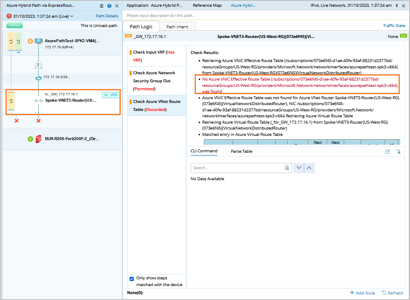Pin the path detail pane

pyautogui.click(x=396, y=6)
